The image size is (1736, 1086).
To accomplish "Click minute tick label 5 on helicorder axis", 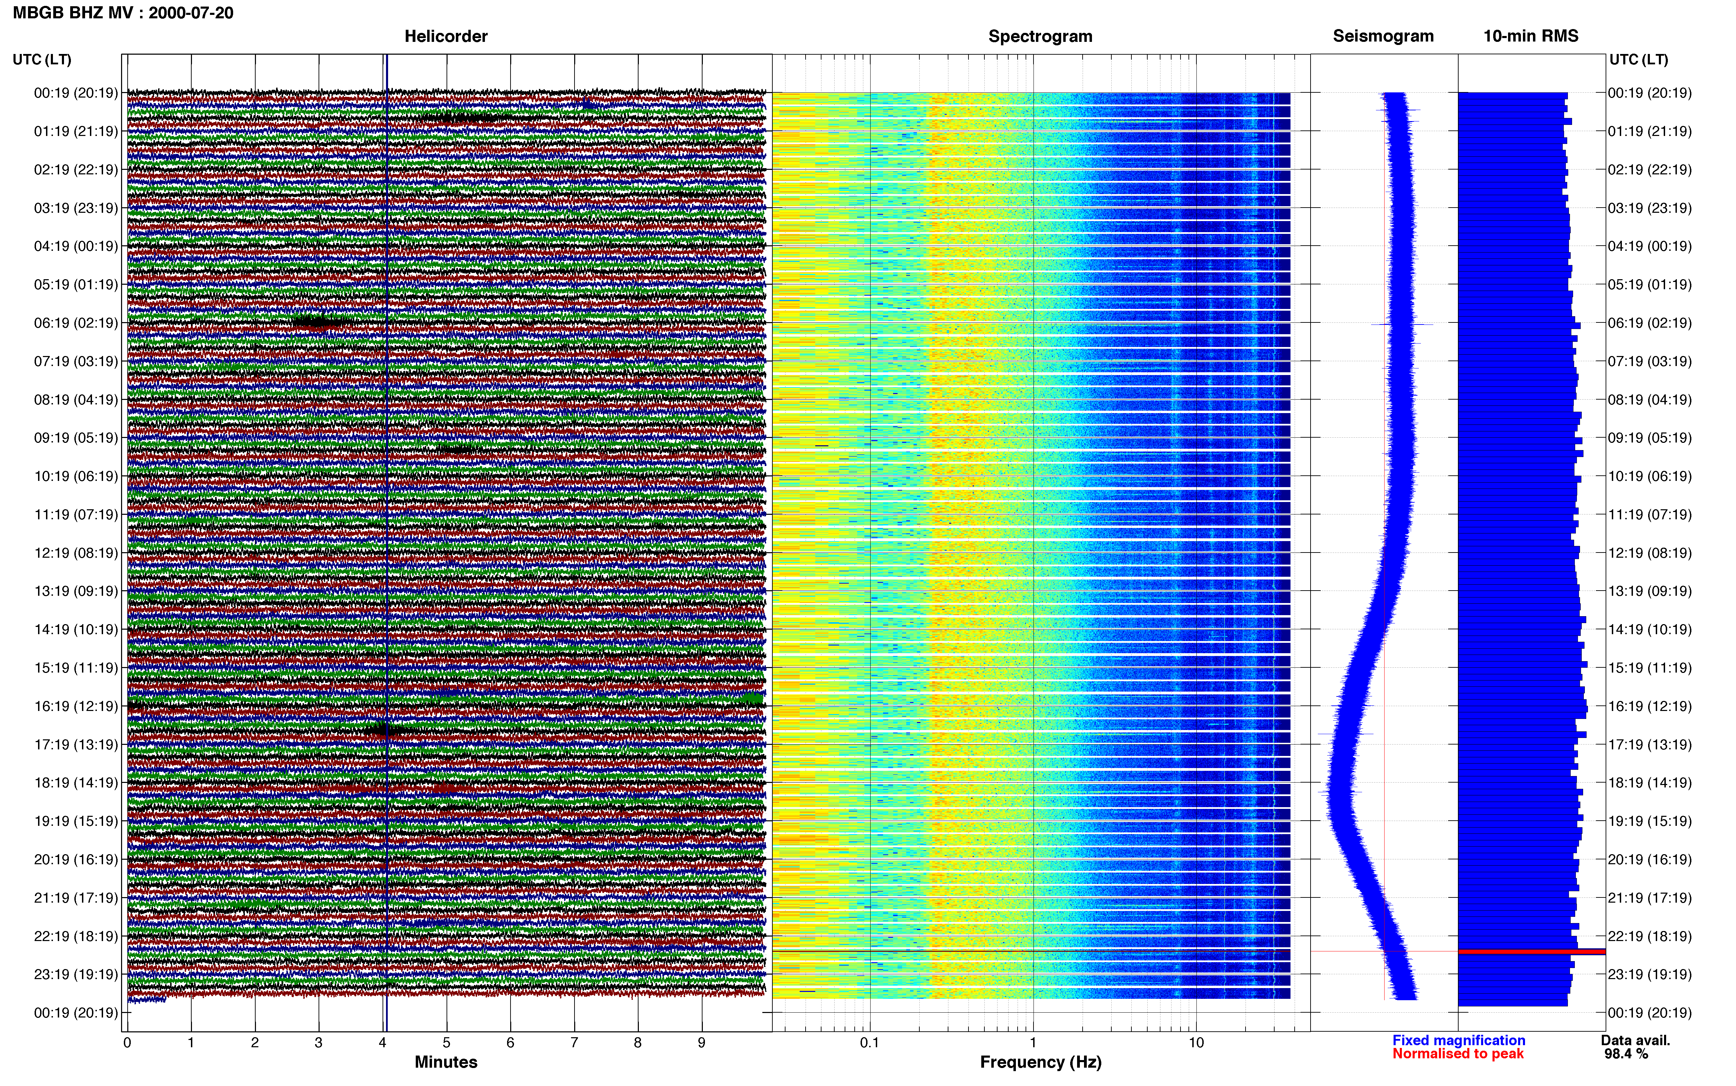I will (447, 1043).
